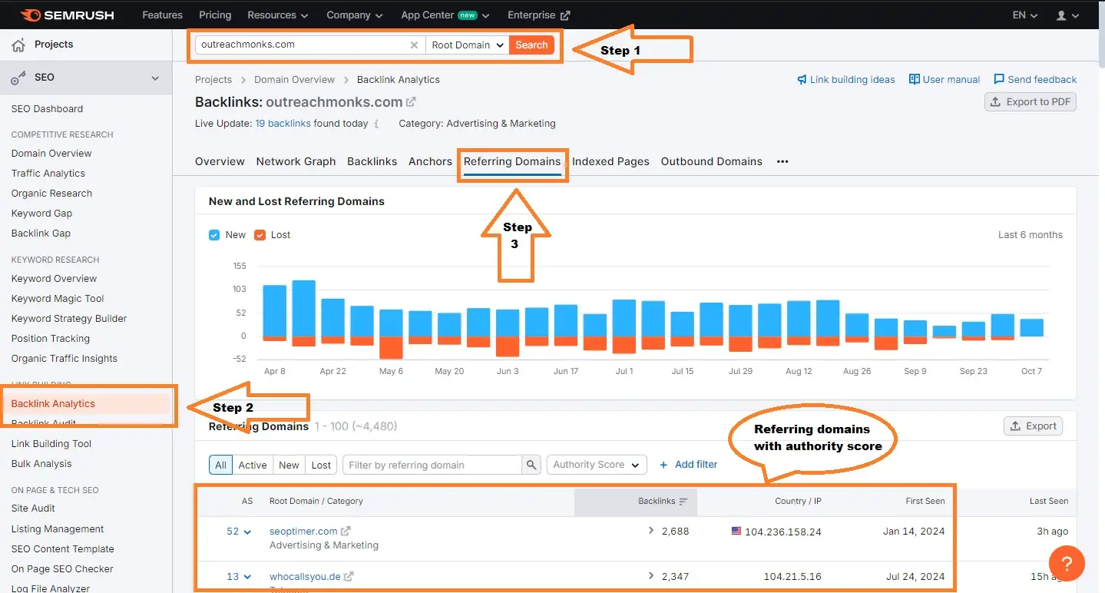Open the orange help question mark button
1105x593 pixels.
click(1066, 563)
